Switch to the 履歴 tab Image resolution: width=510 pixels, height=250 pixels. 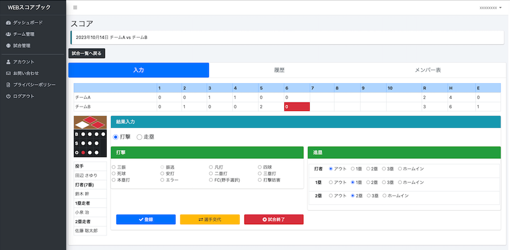coord(279,70)
